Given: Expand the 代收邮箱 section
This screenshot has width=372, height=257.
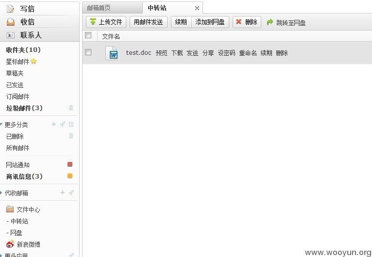Looking at the screenshot, I should point(1,193).
